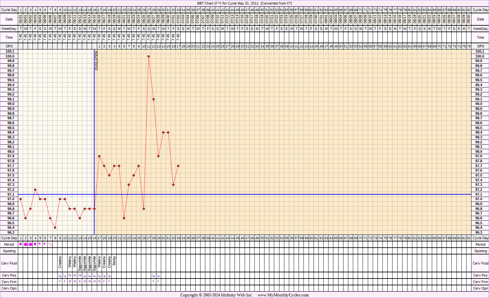This screenshot has height=298, width=489.
Task: Click the period flow dot on cycle day 1
Action: tap(20, 244)
